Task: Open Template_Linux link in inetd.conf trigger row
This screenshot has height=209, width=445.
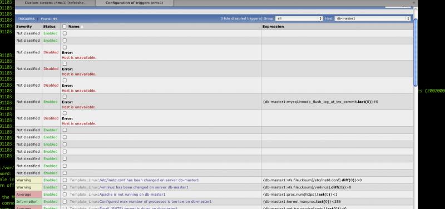Action: tap(84, 180)
